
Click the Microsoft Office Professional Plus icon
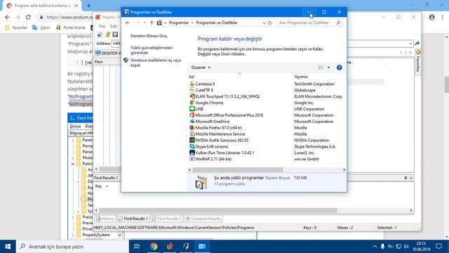(192, 115)
